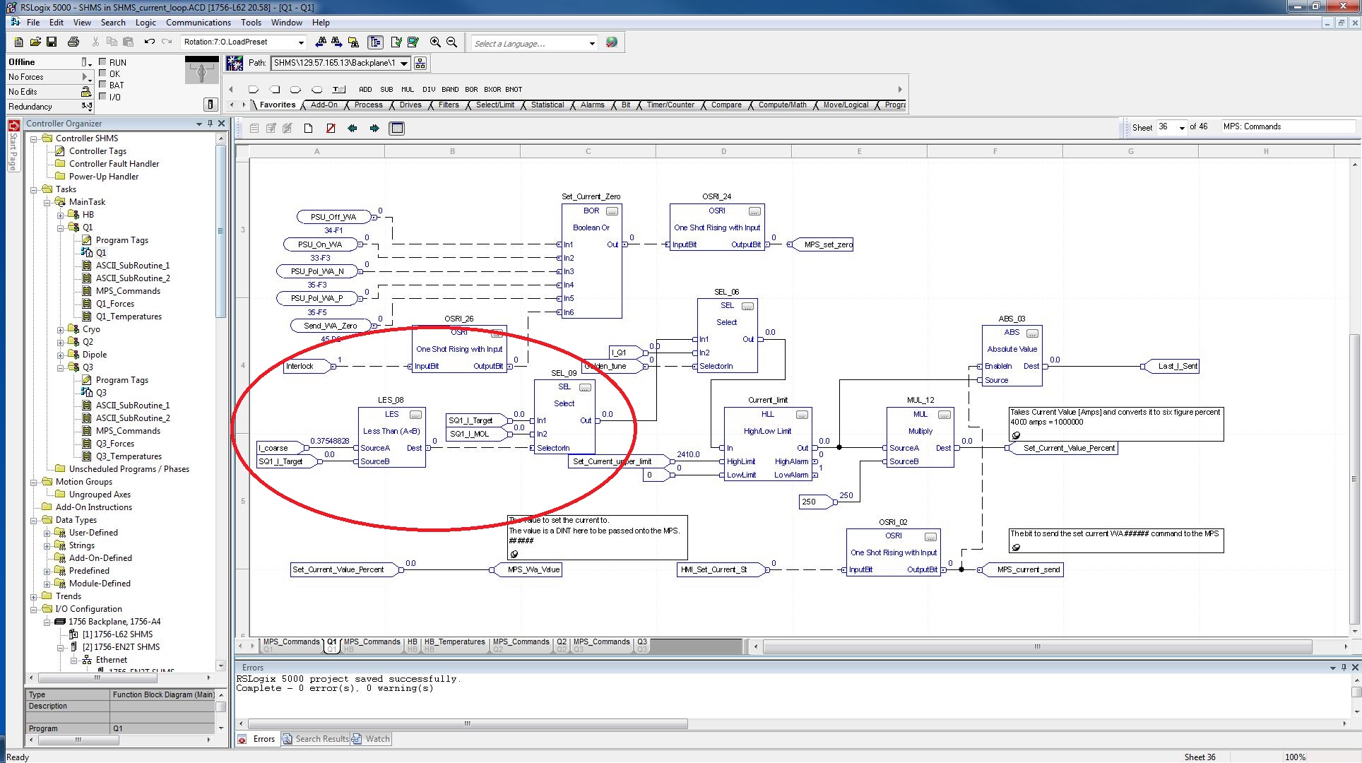Open the Communications menu
Image resolution: width=1362 pixels, height=763 pixels.
tap(198, 23)
